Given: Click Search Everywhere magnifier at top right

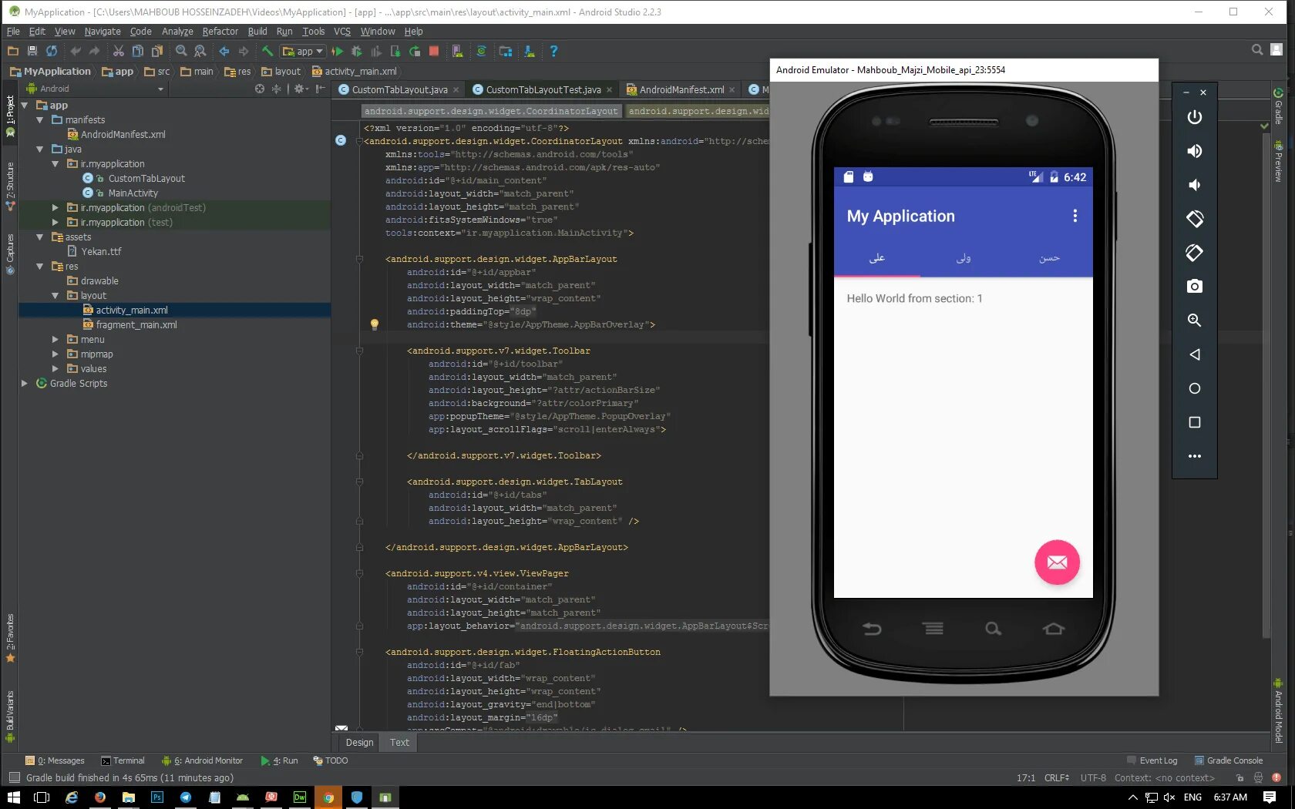Looking at the screenshot, I should tap(1257, 50).
